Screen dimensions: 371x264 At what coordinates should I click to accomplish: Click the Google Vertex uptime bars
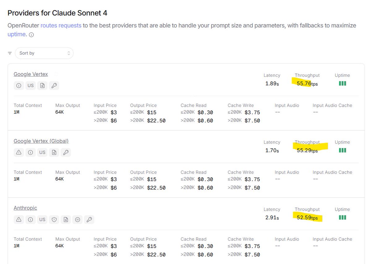click(x=342, y=83)
